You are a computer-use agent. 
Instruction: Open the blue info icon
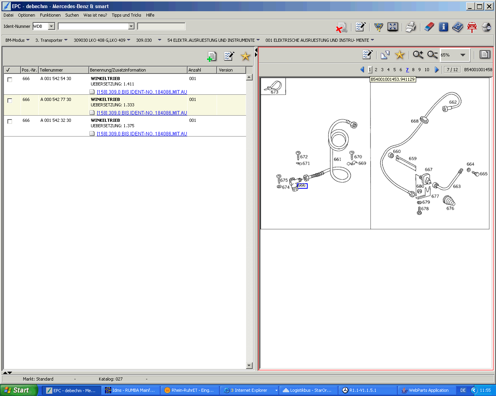click(x=443, y=27)
